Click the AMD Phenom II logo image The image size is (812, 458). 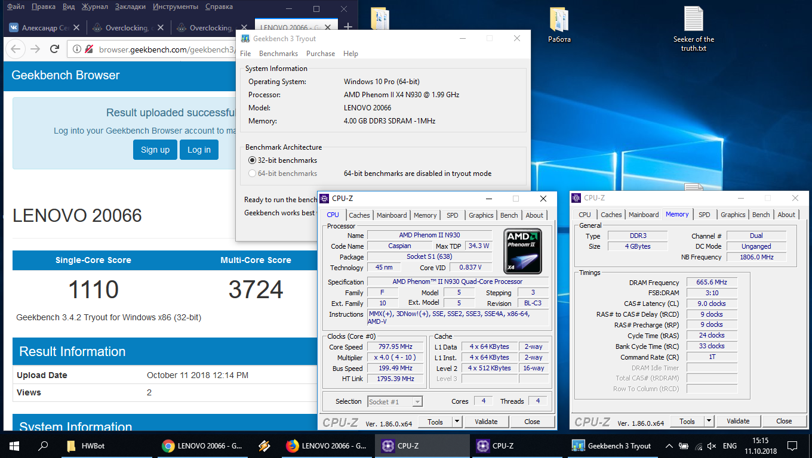[x=522, y=250]
